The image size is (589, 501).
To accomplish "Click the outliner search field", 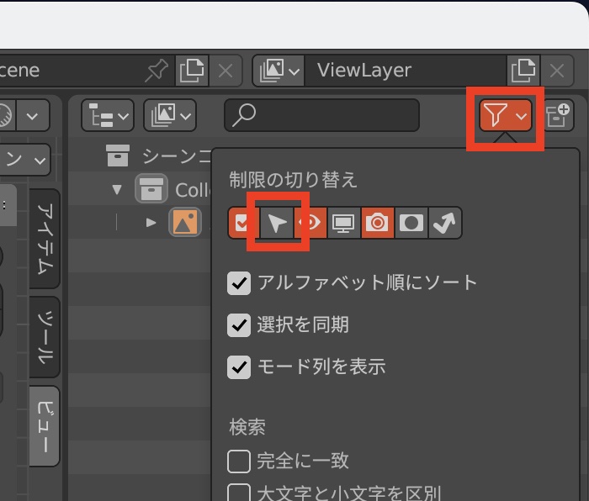I will 321,116.
